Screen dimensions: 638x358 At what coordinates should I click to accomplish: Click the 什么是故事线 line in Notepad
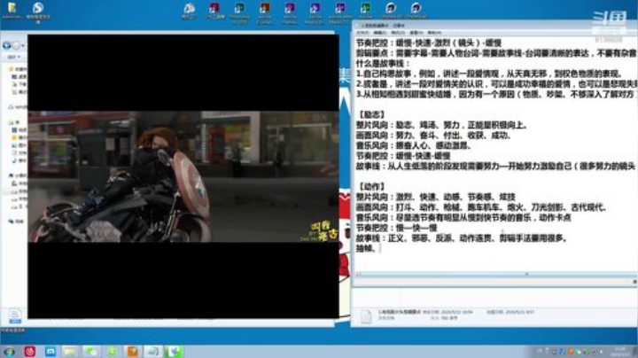[383, 64]
